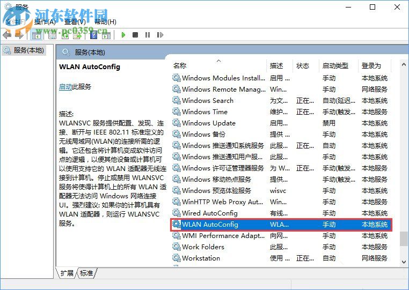Select the Windows 移动热点服务 row name
409x290 pixels.
[216, 179]
